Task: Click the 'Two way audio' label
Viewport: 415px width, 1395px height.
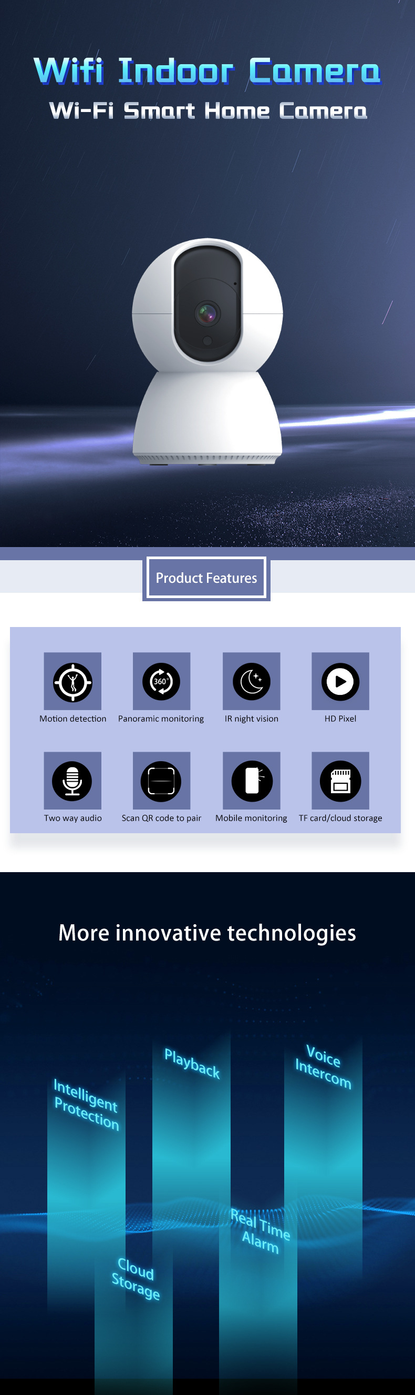Action: pos(72,818)
